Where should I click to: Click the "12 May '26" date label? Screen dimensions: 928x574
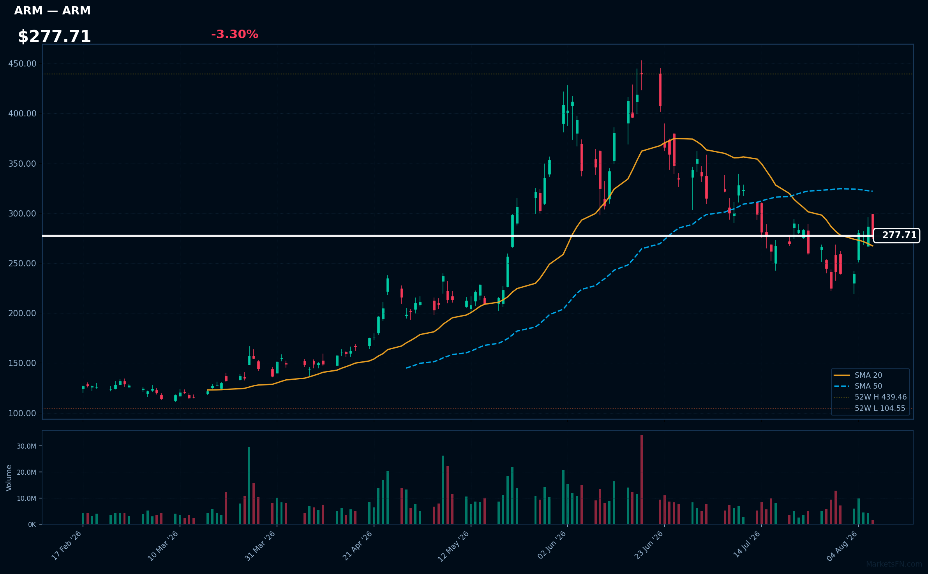[454, 546]
